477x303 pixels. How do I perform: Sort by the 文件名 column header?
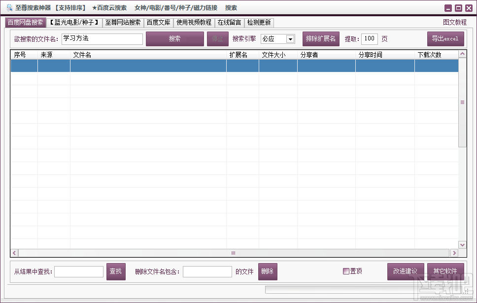(x=148, y=55)
